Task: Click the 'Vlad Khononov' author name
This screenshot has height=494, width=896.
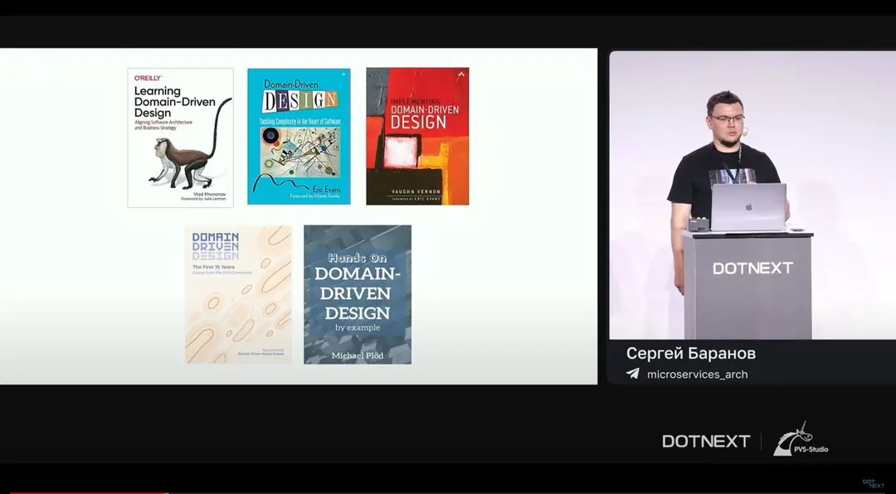Action: point(210,194)
